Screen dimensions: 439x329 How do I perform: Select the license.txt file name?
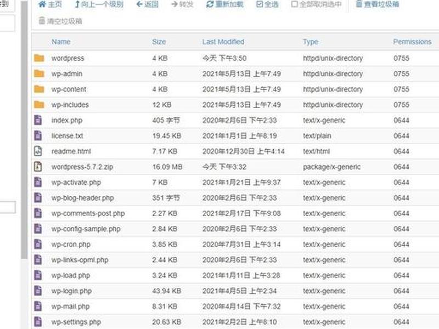67,136
